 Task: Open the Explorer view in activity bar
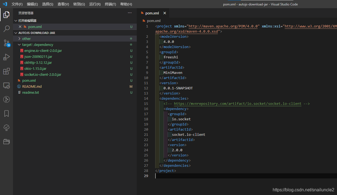pyautogui.click(x=7, y=15)
